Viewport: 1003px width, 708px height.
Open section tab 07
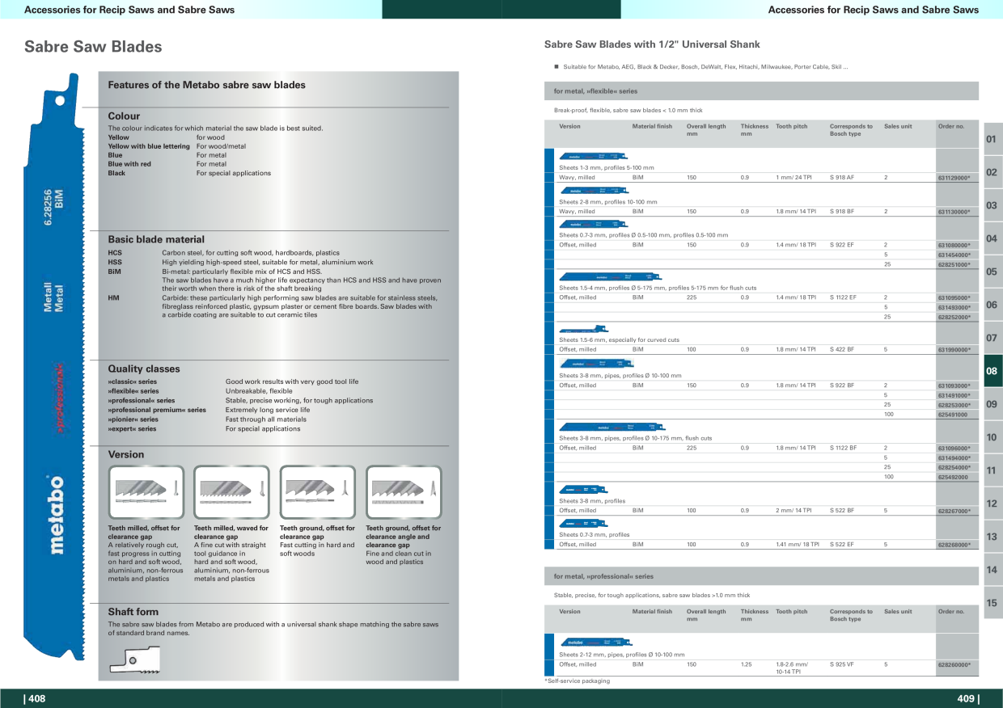click(992, 338)
